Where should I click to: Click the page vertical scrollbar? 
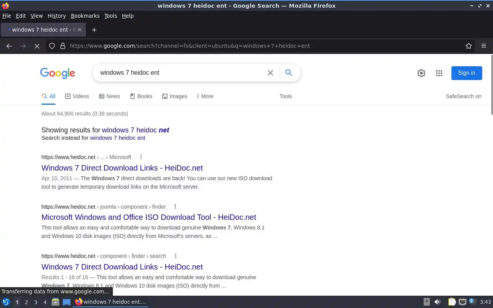coord(491,85)
